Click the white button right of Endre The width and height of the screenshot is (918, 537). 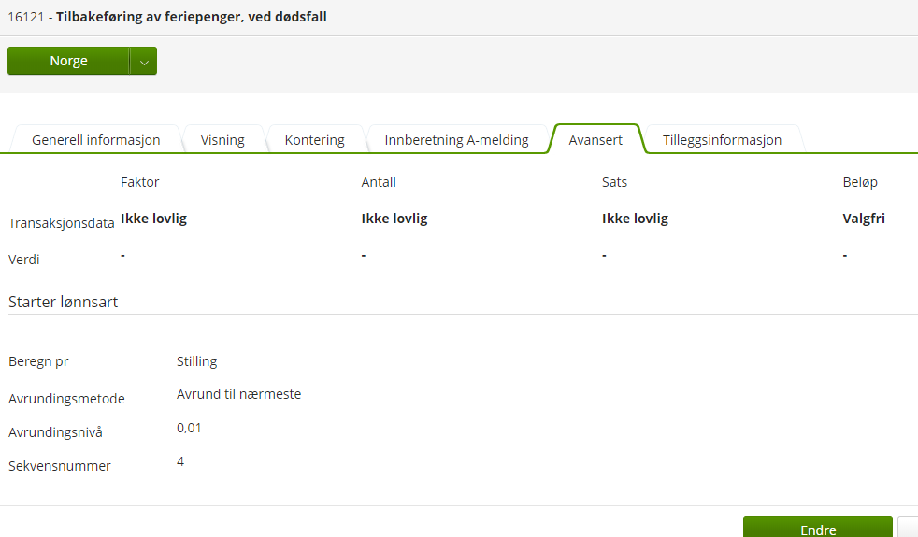908,528
